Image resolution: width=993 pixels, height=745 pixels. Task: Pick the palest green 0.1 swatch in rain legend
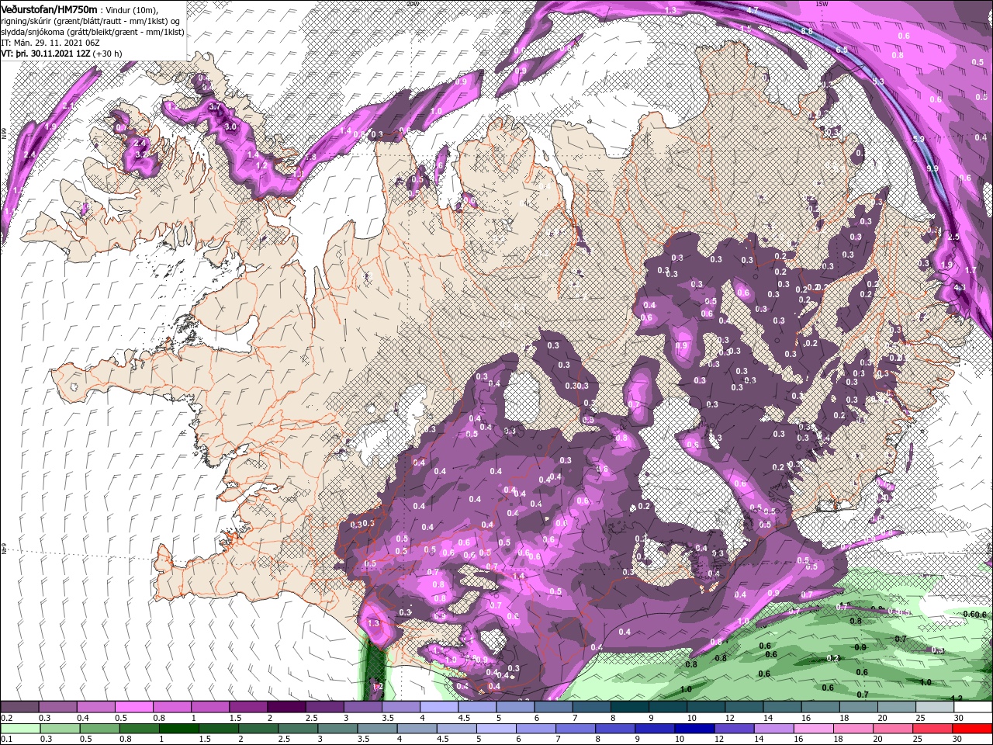click(20, 729)
